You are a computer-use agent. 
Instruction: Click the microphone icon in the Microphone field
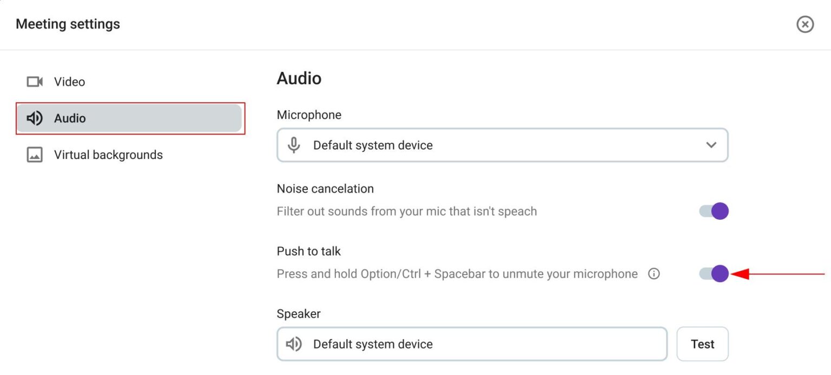click(x=294, y=145)
